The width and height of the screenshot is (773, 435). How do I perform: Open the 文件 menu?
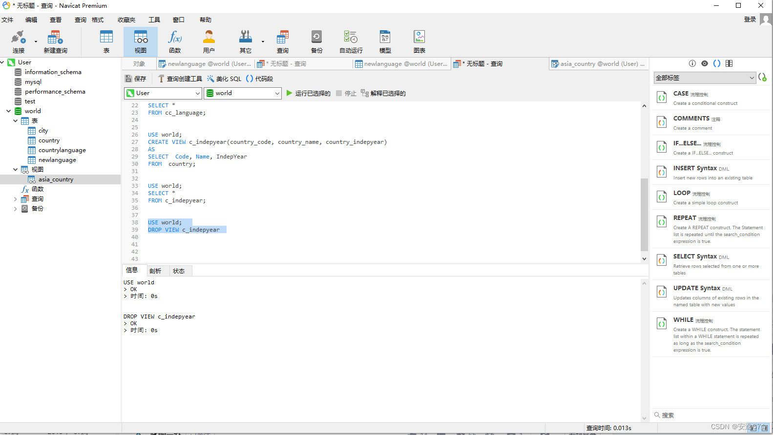coord(7,20)
